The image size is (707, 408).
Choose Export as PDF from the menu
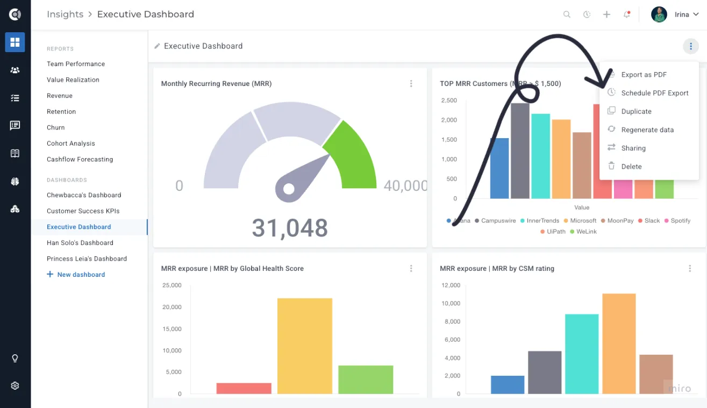click(x=649, y=75)
